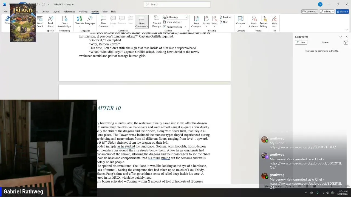Open Wi-Fi network icon in system tray

323,193
